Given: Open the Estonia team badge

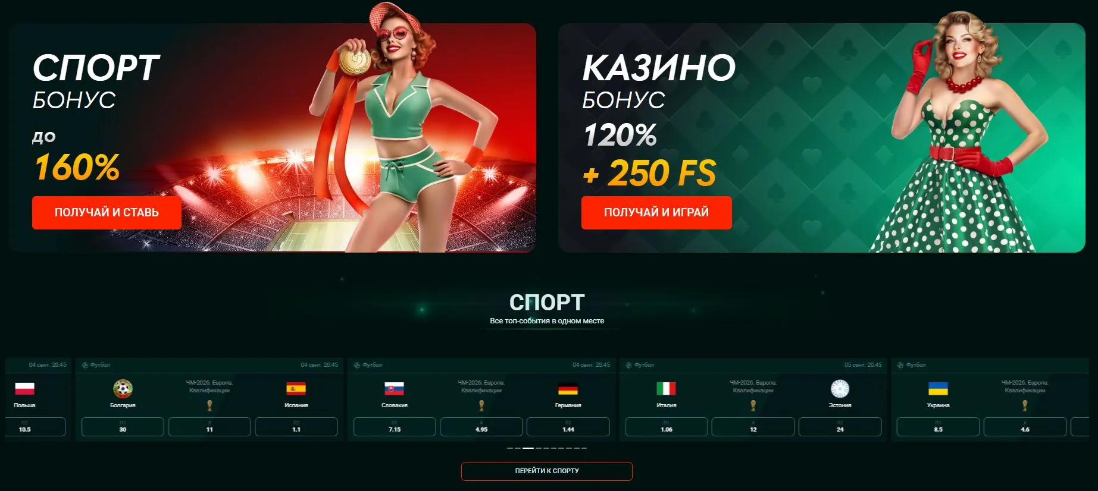Looking at the screenshot, I should 840,389.
